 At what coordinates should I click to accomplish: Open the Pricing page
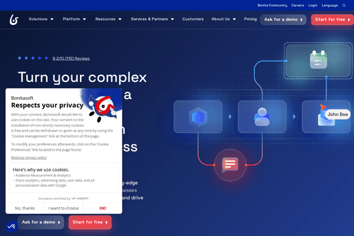click(x=250, y=19)
